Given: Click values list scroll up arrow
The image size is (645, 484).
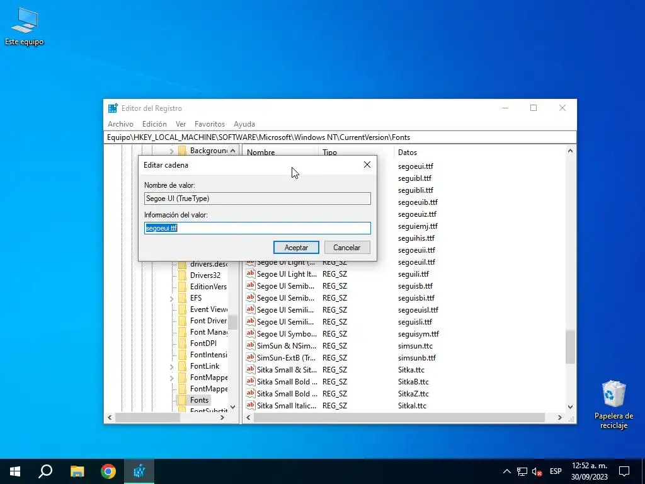Looking at the screenshot, I should 570,151.
